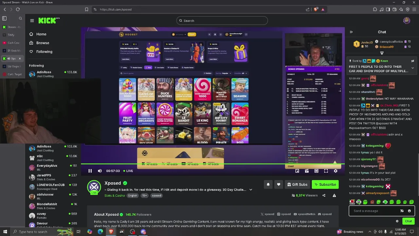Screen dimensions: 419x236
Task: Toggle theater mode on video player
Action: click(316, 171)
